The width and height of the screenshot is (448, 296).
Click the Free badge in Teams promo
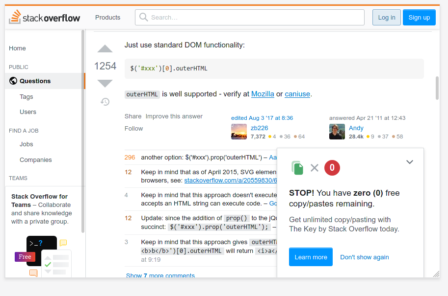tap(25, 257)
